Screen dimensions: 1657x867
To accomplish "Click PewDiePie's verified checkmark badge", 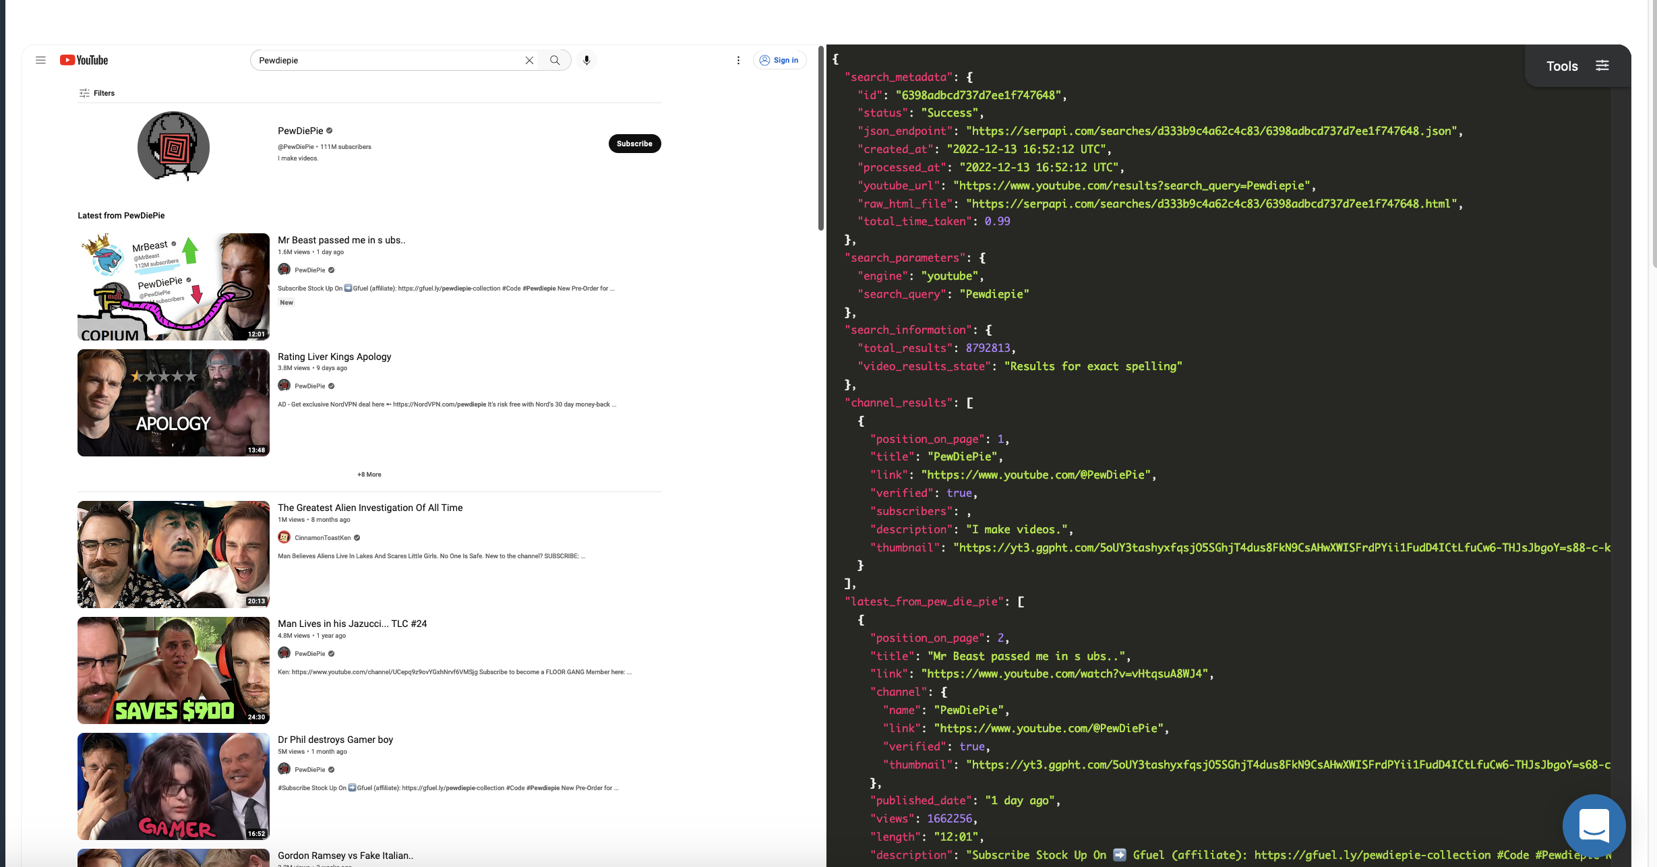I will pyautogui.click(x=329, y=130).
